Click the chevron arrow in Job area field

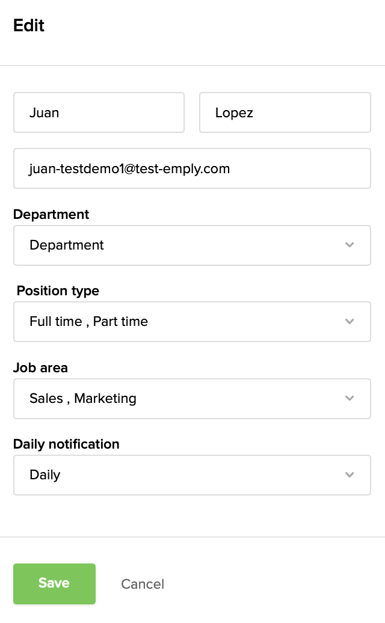coord(350,398)
